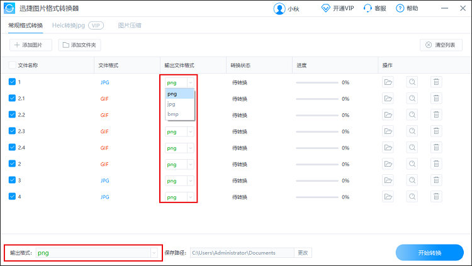The width and height of the screenshot is (472, 266).
Task: Click progress bar of file 2.2
Action: pos(317,115)
